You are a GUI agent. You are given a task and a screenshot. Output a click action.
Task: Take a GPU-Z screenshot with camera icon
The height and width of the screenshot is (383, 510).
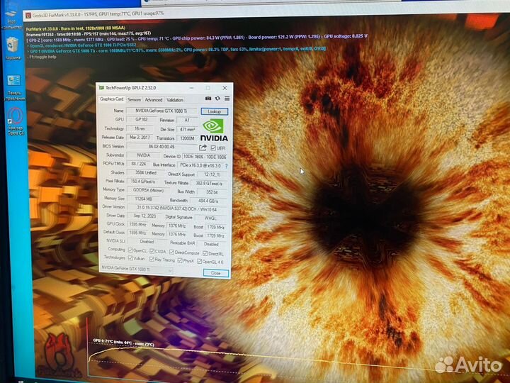tap(208, 99)
